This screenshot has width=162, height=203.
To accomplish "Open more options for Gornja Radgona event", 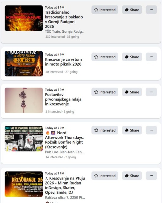I will point(152,10).
